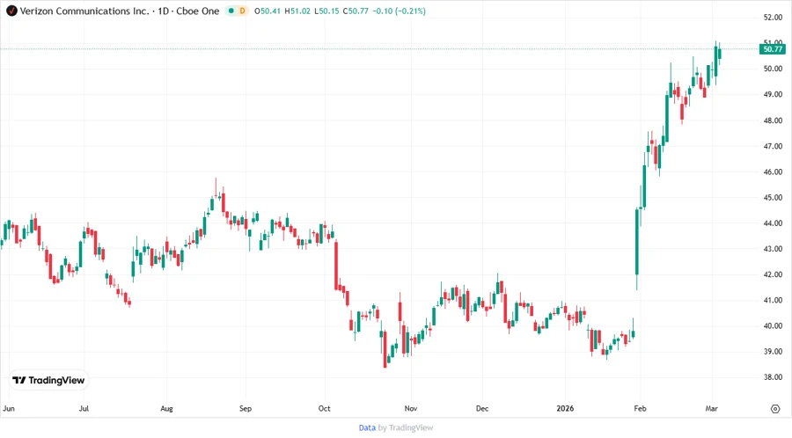Click the Aug label on the time axis
Image resolution: width=792 pixels, height=438 pixels.
[166, 408]
